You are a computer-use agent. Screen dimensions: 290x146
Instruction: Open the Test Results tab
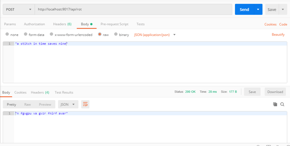click(x=64, y=92)
